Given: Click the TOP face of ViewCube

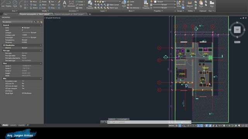Looking at the screenshot, I should [237, 30].
